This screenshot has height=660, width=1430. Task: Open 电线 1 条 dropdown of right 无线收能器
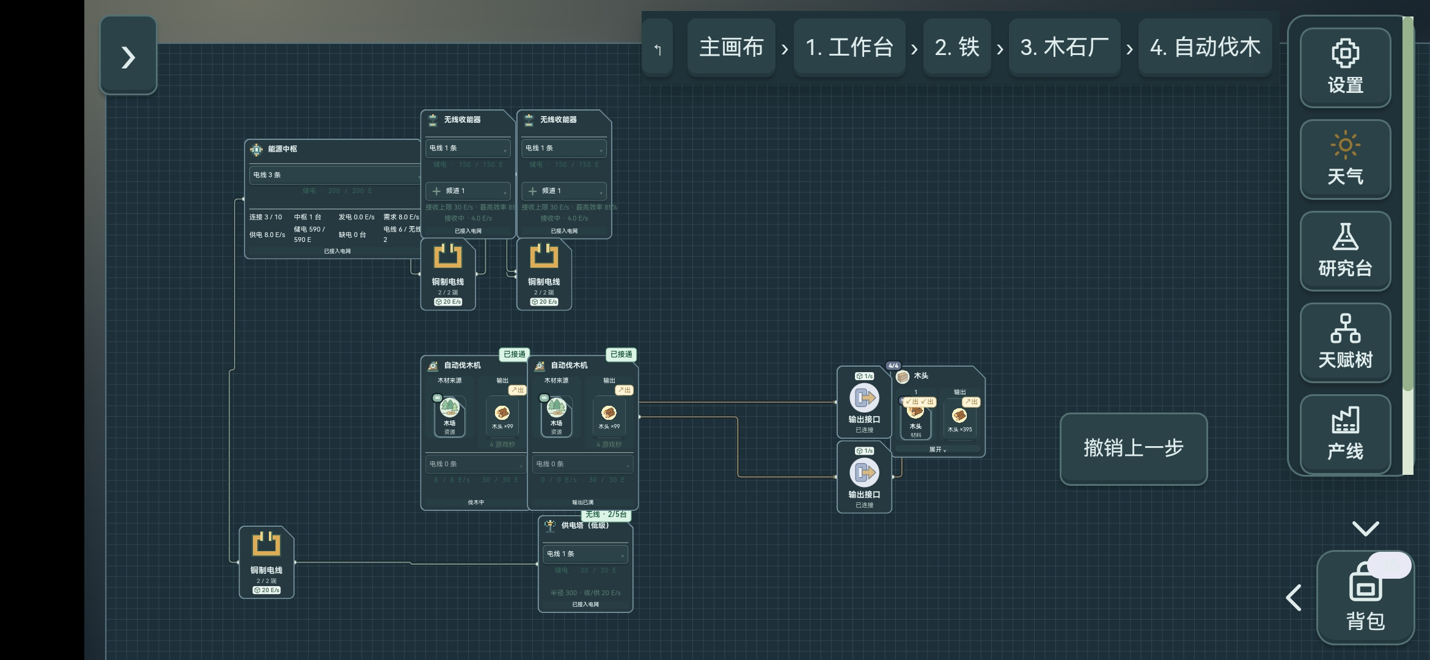563,148
